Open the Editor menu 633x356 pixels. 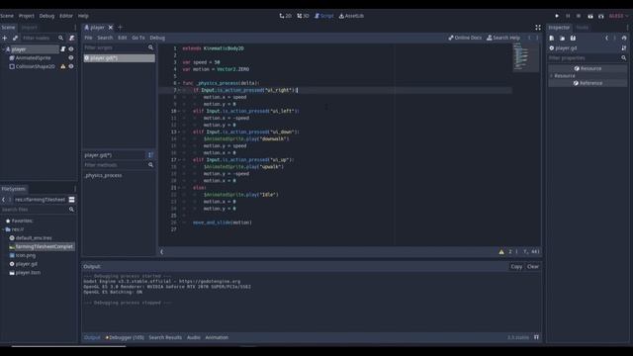coord(66,16)
